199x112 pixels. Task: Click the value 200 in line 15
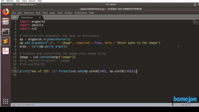102,71
